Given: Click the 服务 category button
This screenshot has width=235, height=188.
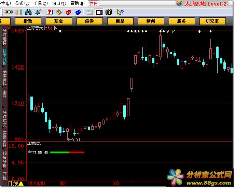Looking at the screenshot, I should 182,21.
